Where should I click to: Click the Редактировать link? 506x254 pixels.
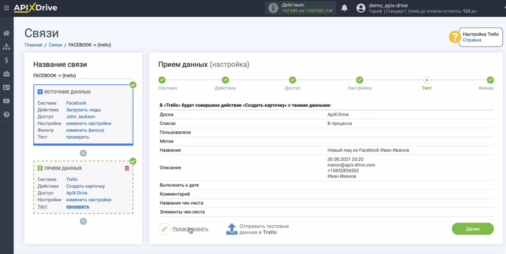[x=190, y=229]
